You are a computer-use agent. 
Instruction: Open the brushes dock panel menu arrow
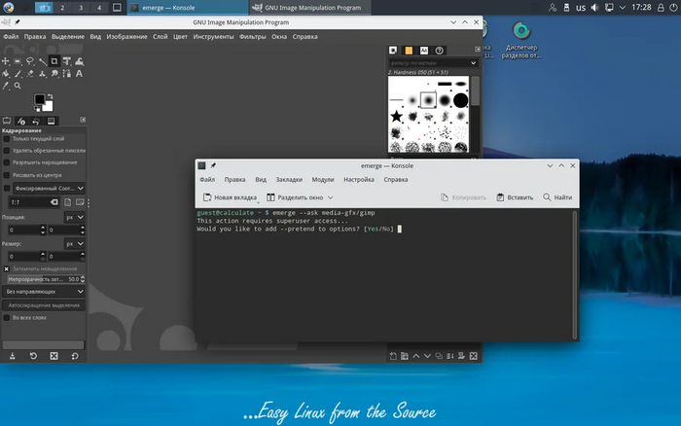click(478, 50)
